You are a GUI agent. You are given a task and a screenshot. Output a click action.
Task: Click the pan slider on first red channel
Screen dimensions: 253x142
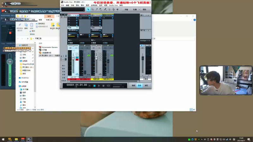click(x=73, y=46)
